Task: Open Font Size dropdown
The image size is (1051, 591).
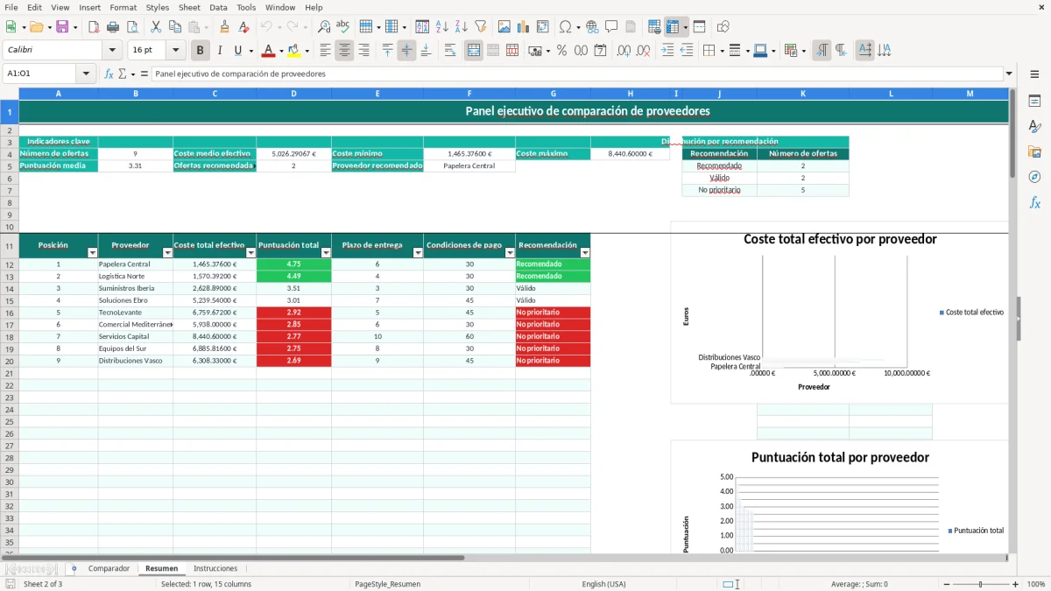Action: pos(175,51)
